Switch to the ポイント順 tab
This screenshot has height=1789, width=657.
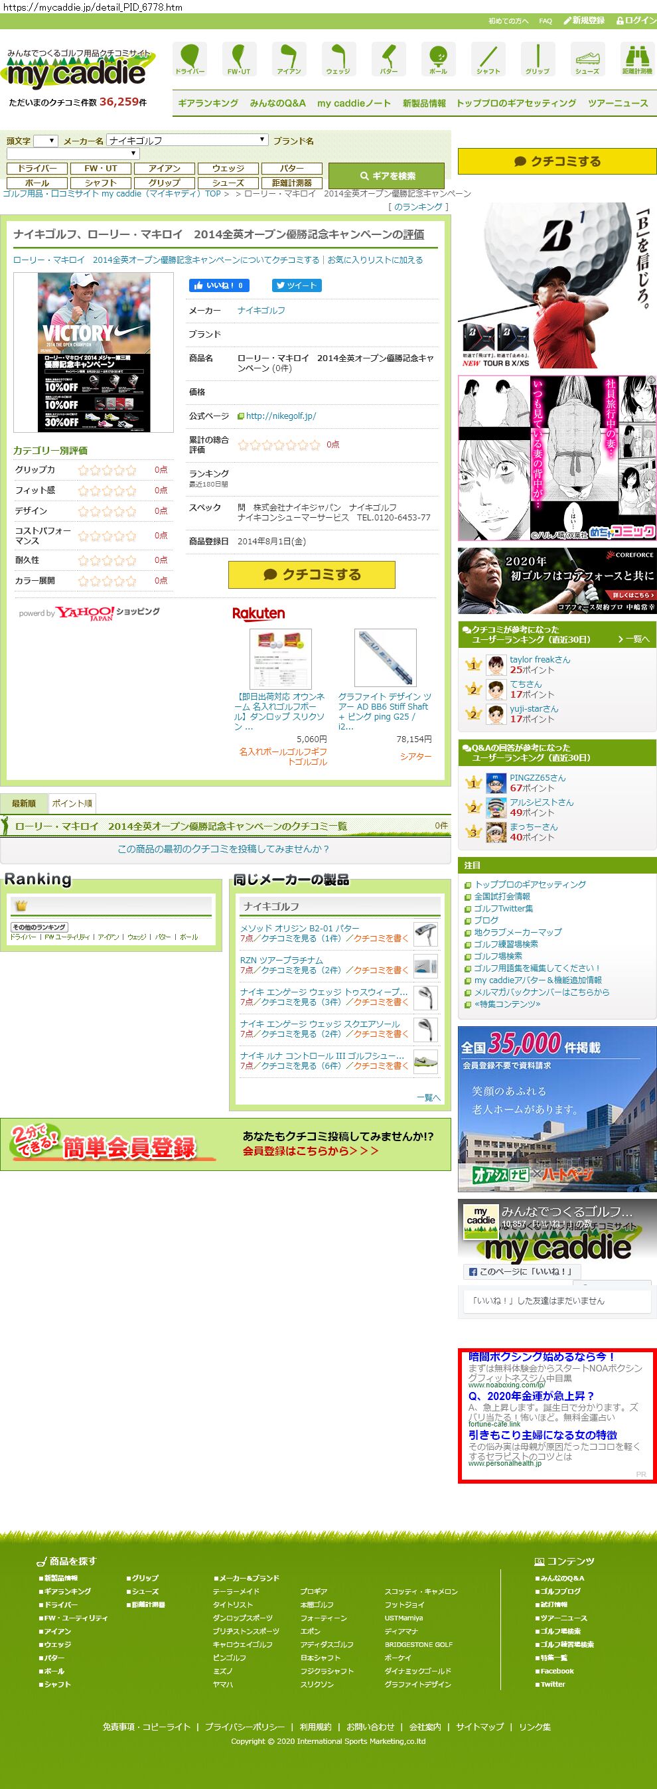(x=72, y=803)
